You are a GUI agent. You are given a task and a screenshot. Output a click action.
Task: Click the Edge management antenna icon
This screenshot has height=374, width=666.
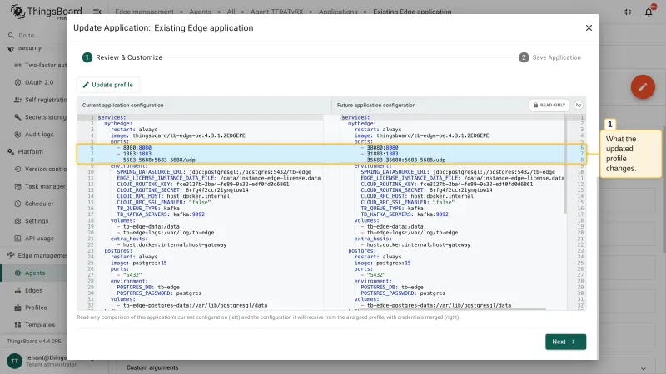click(11, 256)
